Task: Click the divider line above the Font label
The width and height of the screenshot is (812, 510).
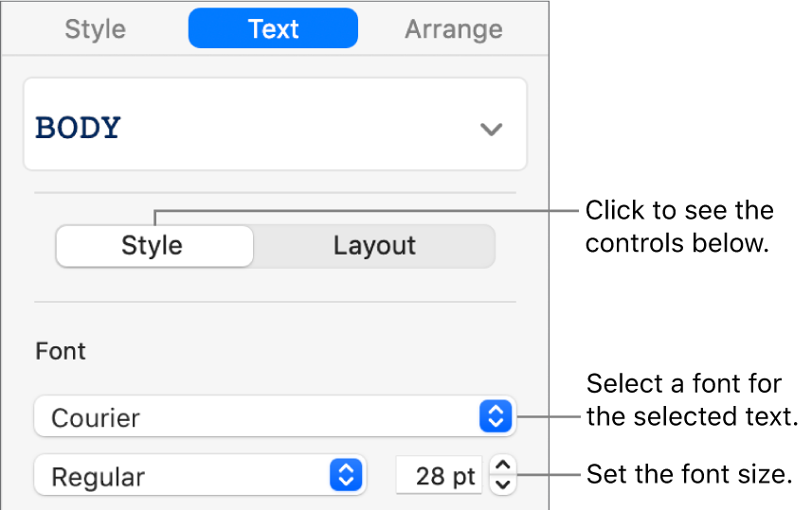Action: tap(275, 302)
